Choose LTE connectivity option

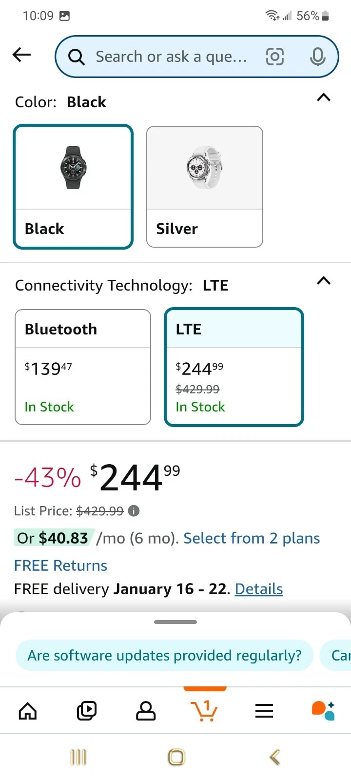pyautogui.click(x=234, y=367)
